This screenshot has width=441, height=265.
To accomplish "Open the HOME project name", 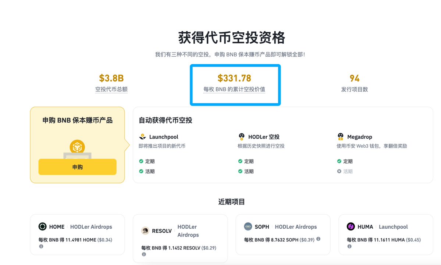I will click(57, 227).
